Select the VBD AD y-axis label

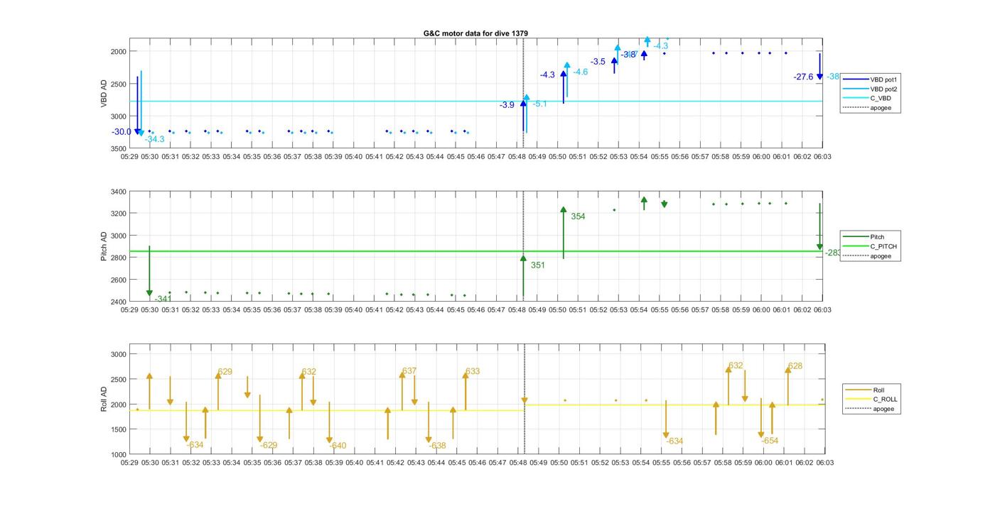pyautogui.click(x=104, y=94)
